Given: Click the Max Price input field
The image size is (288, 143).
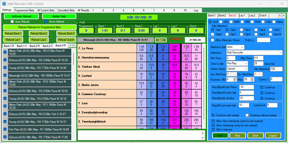Looking at the screenshot, I should (x=260, y=58).
